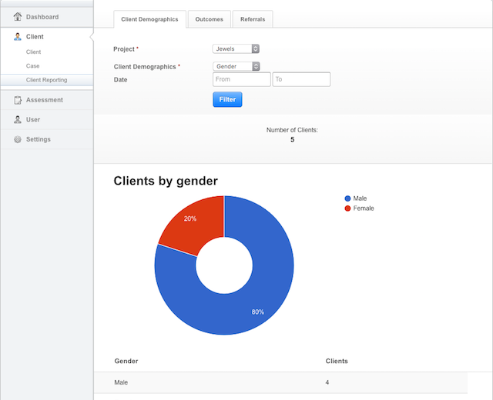
Task: Open the Assessment menu label
Action: point(45,100)
